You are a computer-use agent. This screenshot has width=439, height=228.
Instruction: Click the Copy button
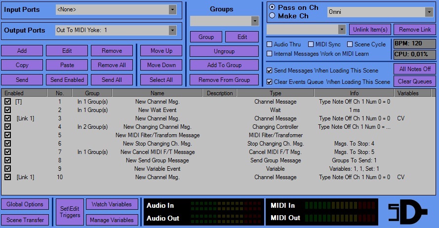(x=22, y=65)
